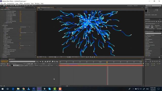Step to next frame in Preview panel
The width and height of the screenshot is (162, 91).
[152, 21]
